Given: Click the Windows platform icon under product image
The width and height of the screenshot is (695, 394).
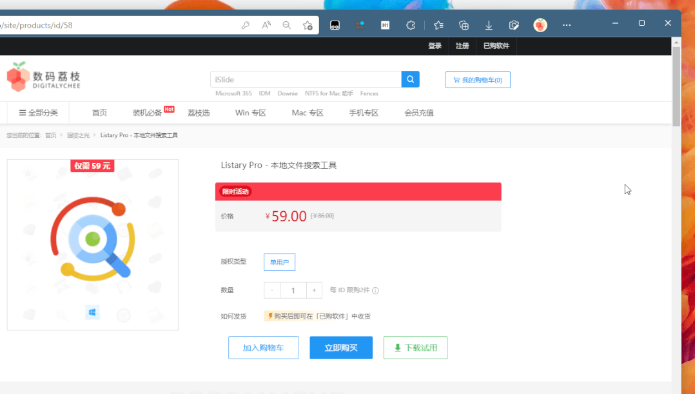Looking at the screenshot, I should 92,312.
